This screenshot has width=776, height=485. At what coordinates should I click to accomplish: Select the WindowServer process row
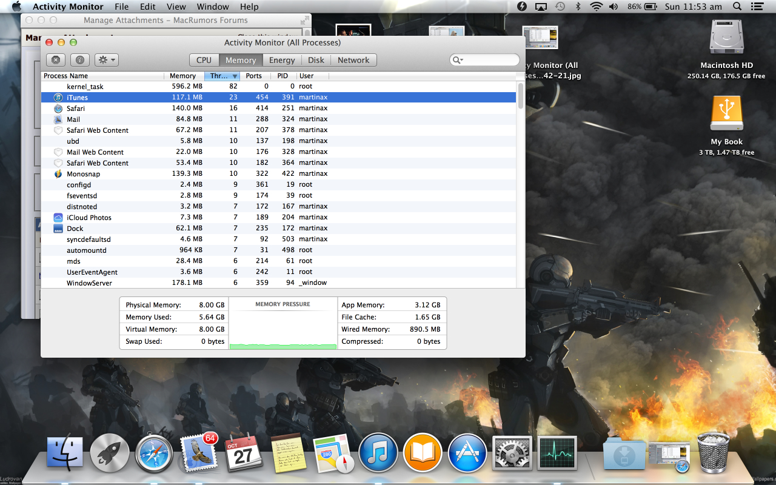coord(278,283)
